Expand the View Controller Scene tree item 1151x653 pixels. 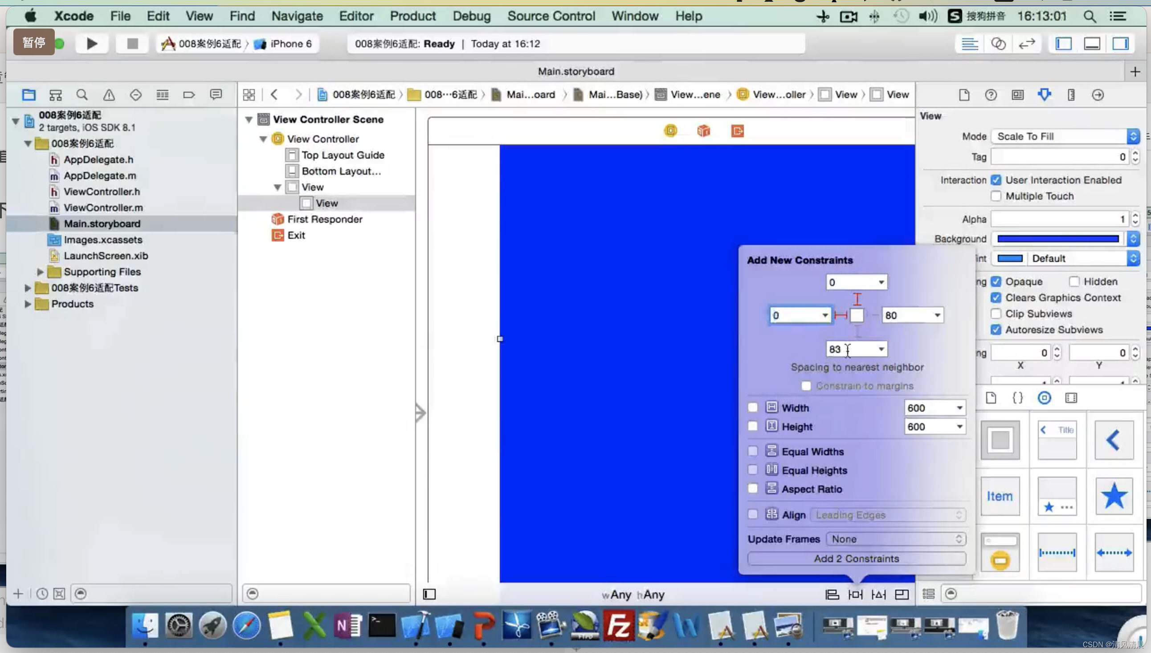click(248, 119)
